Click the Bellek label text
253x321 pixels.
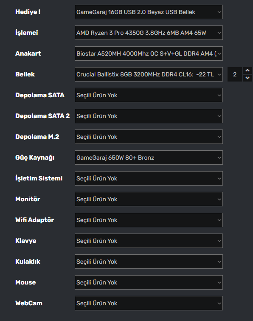(x=25, y=74)
